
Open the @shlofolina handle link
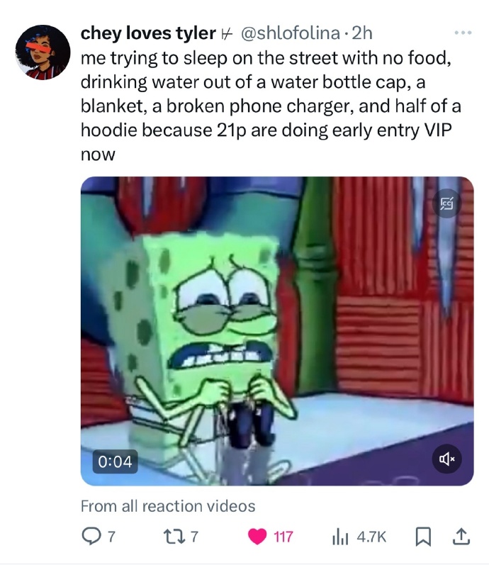pyautogui.click(x=290, y=33)
